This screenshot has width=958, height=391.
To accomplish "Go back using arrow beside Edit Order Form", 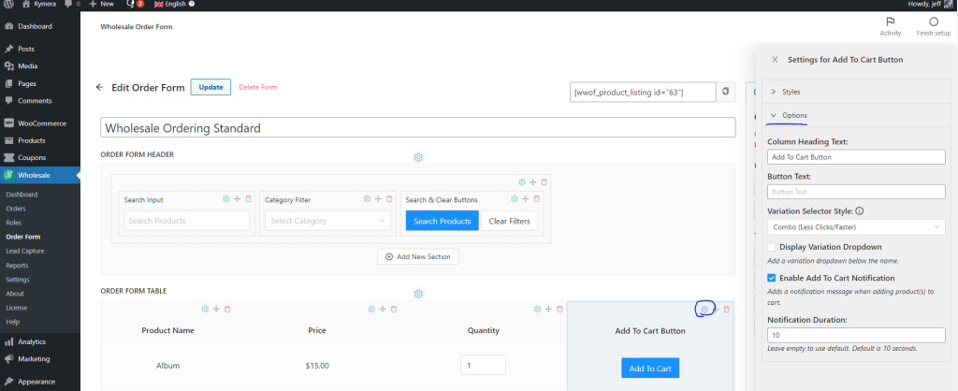I will [x=100, y=87].
